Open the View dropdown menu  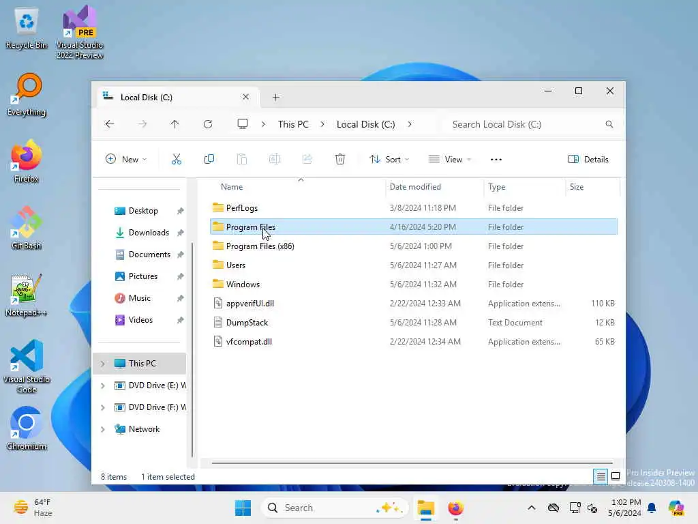(450, 160)
